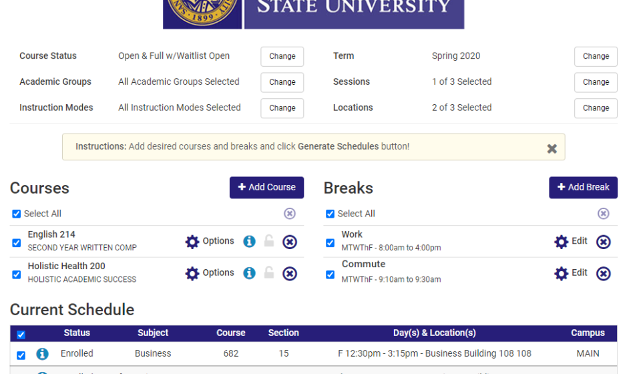The height and width of the screenshot is (374, 641).
Task: Click the State University banner text
Action: (x=354, y=7)
